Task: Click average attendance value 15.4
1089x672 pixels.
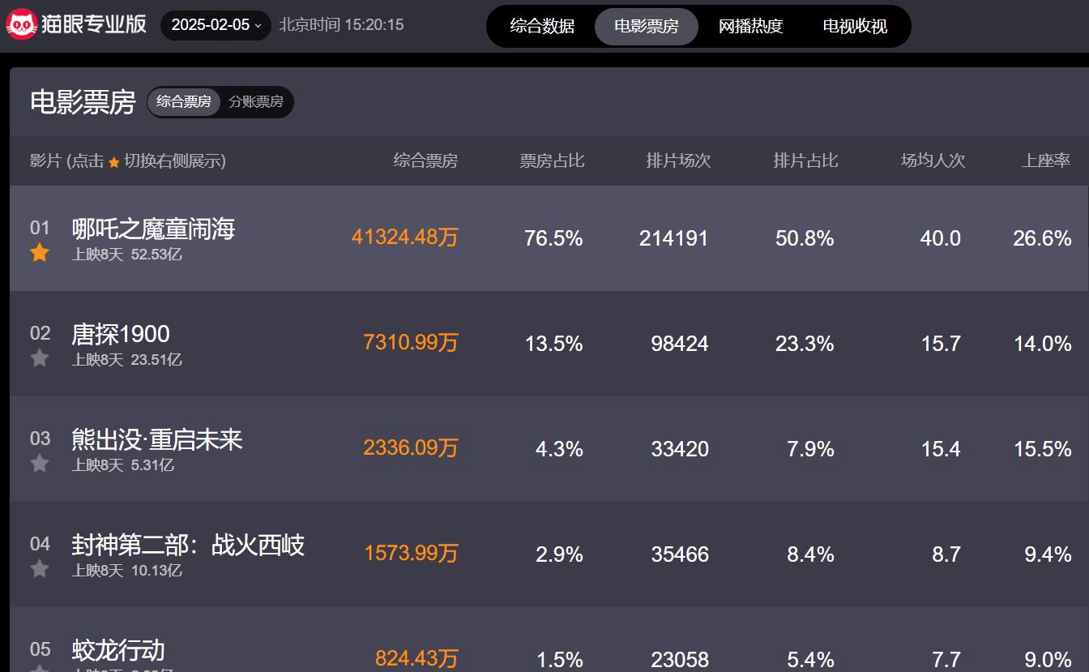Action: click(x=941, y=449)
